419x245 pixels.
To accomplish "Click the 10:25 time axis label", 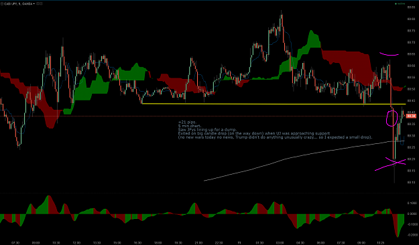I will (x=381, y=243).
